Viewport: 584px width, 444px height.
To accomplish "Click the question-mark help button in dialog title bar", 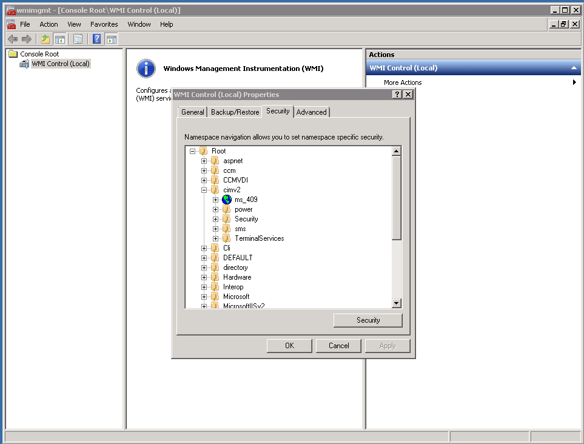I will click(397, 94).
